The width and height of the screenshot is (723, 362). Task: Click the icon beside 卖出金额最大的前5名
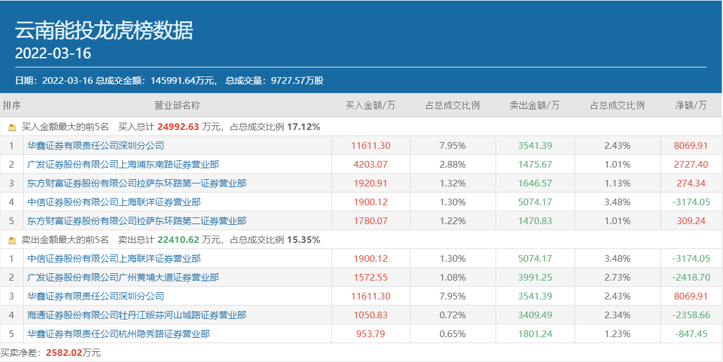pyautogui.click(x=12, y=241)
